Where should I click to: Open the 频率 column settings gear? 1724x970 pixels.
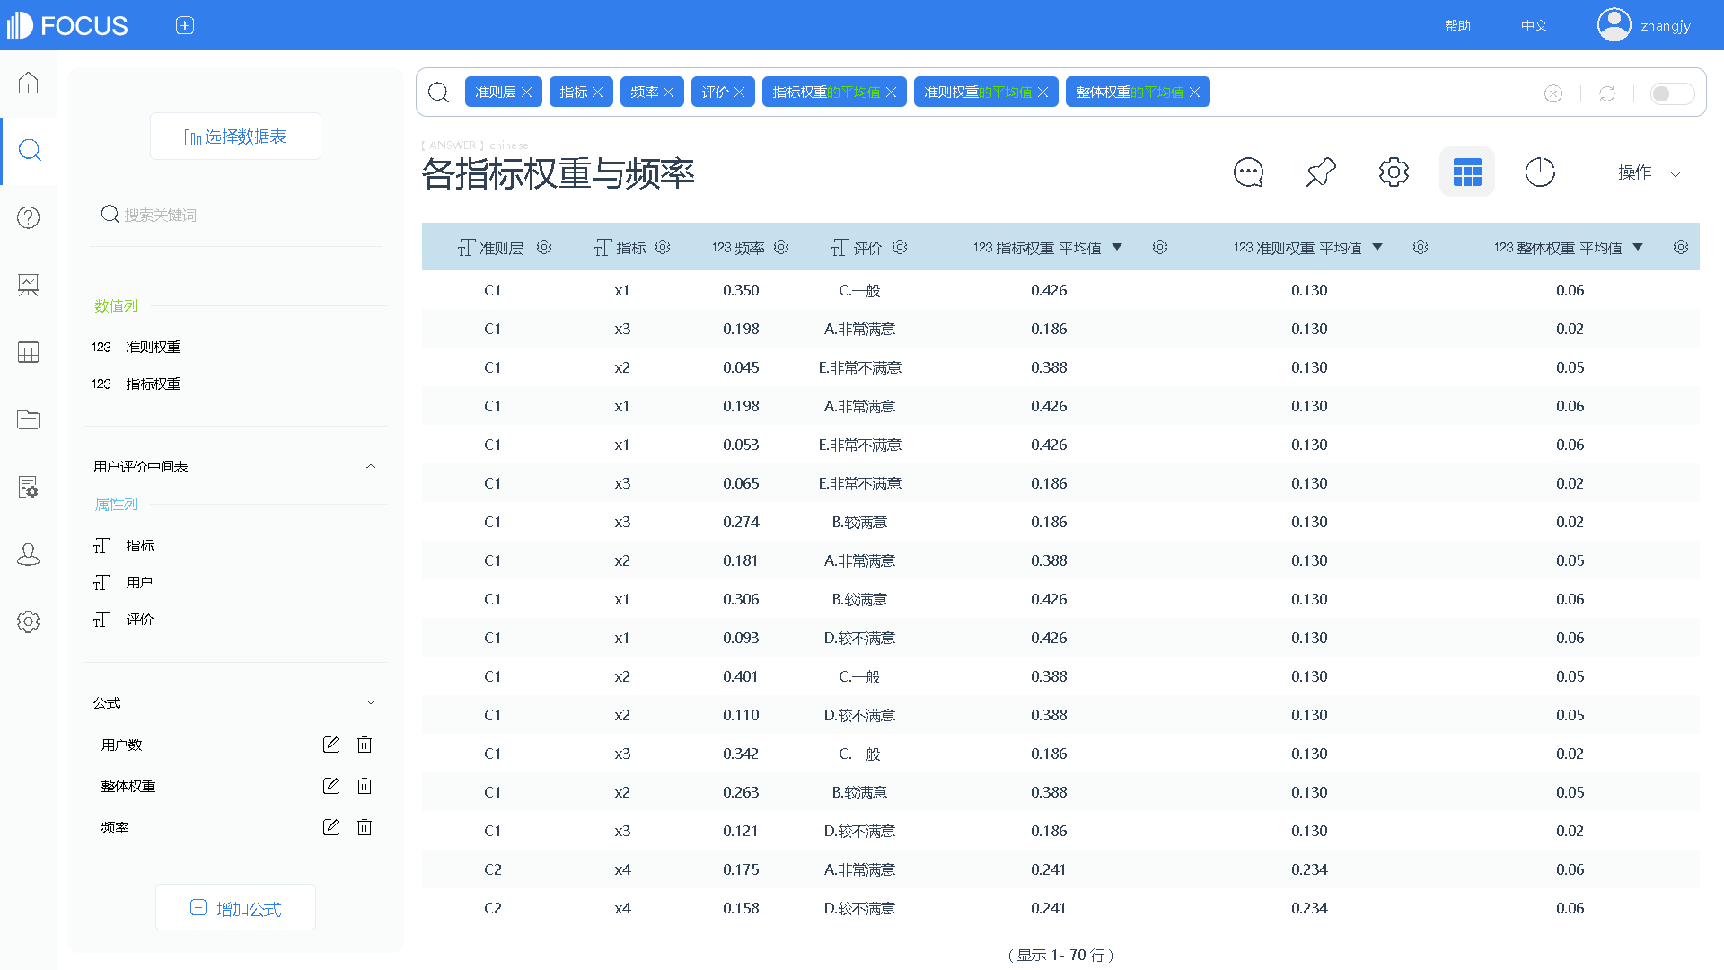781,247
